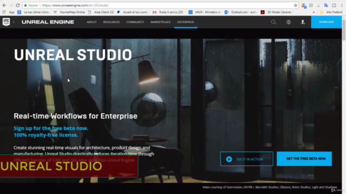This screenshot has height=194, width=346.
Task: Expand the hidden bookmarks double chevron
Action: click(x=314, y=12)
